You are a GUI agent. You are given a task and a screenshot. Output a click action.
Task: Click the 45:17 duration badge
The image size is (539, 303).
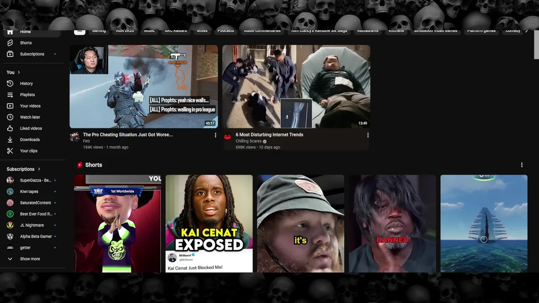point(210,123)
